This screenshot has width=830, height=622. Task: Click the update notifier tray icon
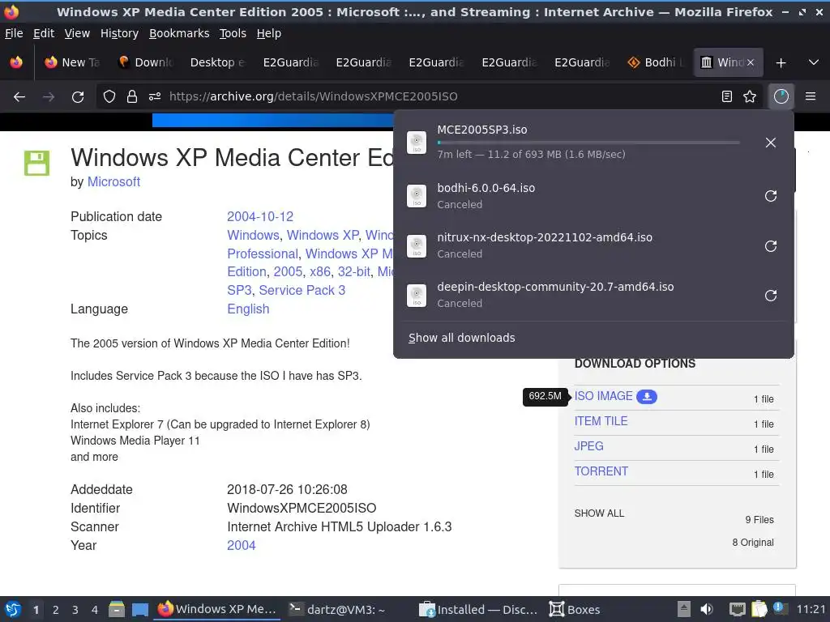tap(781, 608)
